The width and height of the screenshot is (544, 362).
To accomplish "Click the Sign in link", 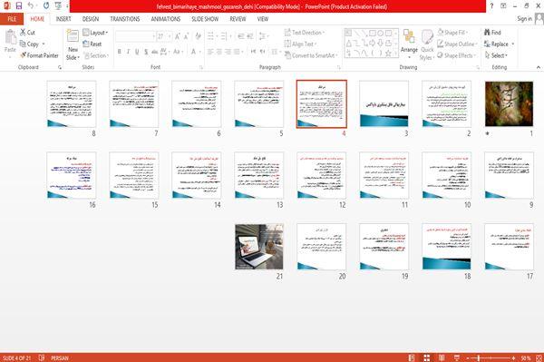I will (524, 19).
